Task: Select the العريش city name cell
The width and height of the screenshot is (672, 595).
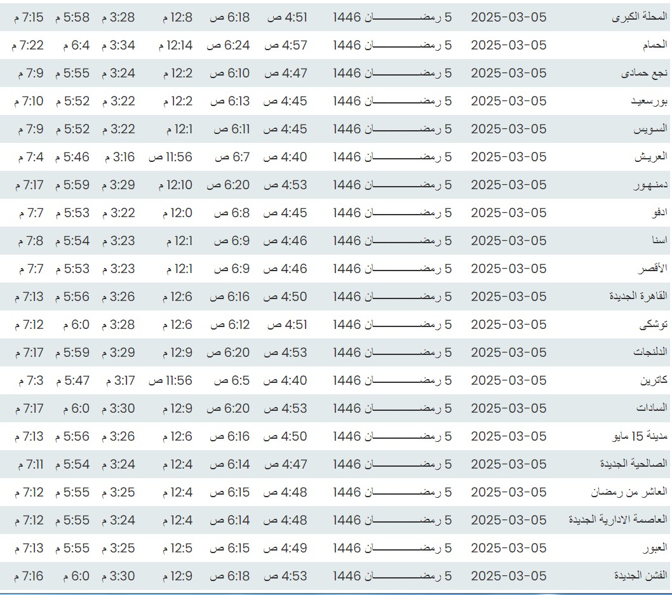Action: 650,157
